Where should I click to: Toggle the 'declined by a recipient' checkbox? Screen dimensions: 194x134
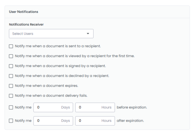(11, 76)
